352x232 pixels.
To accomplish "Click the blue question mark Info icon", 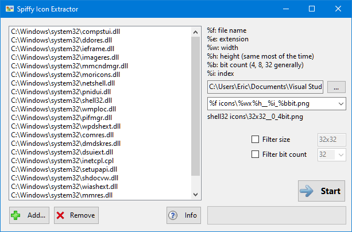I will 173,215.
